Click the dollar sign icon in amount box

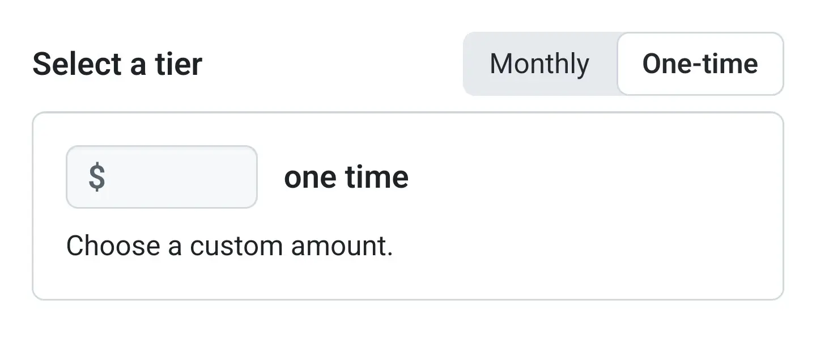click(x=97, y=177)
